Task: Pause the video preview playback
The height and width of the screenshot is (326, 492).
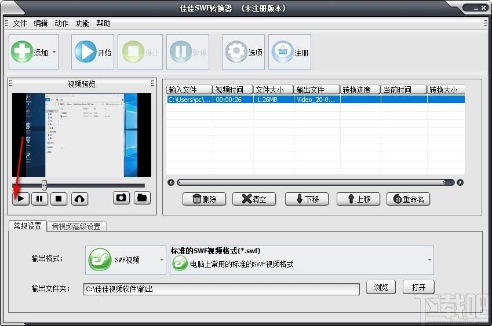Action: coord(39,199)
